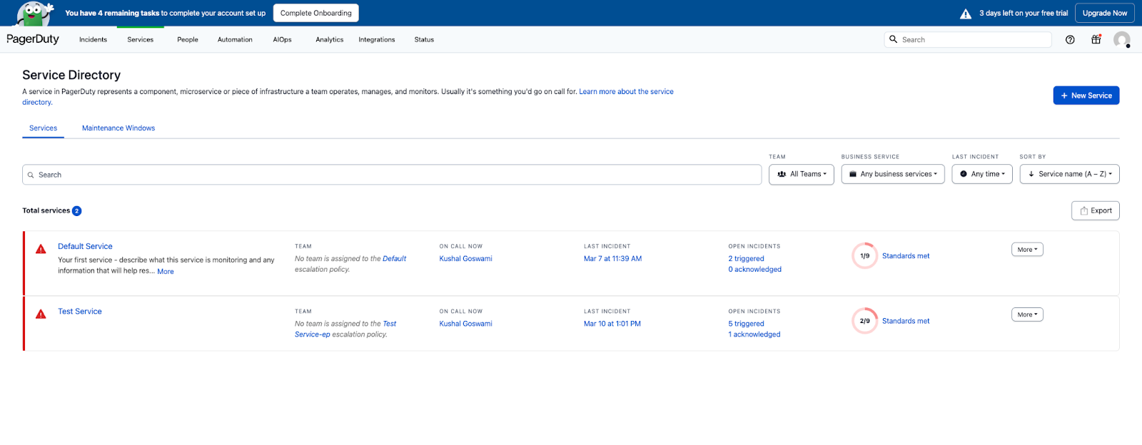1142x445 pixels.
Task: Expand More menu for Default Service
Action: coord(1027,250)
